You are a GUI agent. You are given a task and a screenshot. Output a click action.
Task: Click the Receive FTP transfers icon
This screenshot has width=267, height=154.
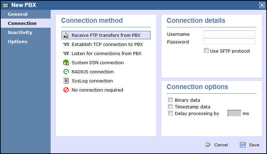point(66,35)
